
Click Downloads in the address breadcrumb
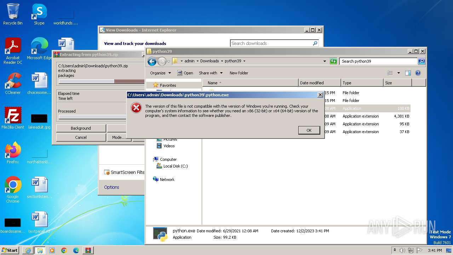tap(210, 61)
